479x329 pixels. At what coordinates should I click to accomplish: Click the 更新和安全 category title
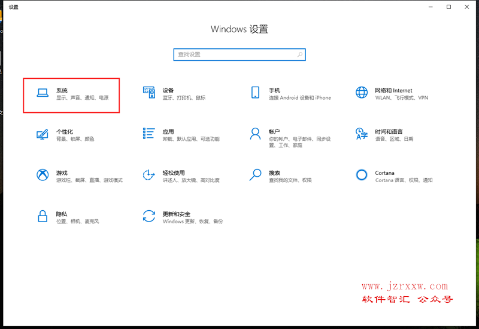tap(176, 214)
